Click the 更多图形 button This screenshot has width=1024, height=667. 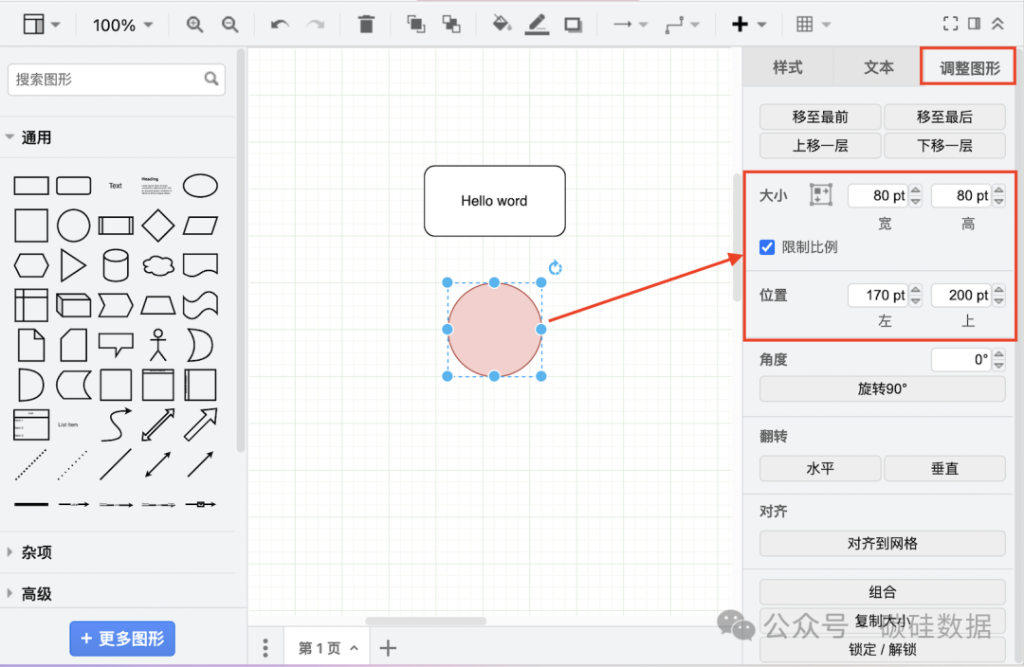(x=122, y=639)
